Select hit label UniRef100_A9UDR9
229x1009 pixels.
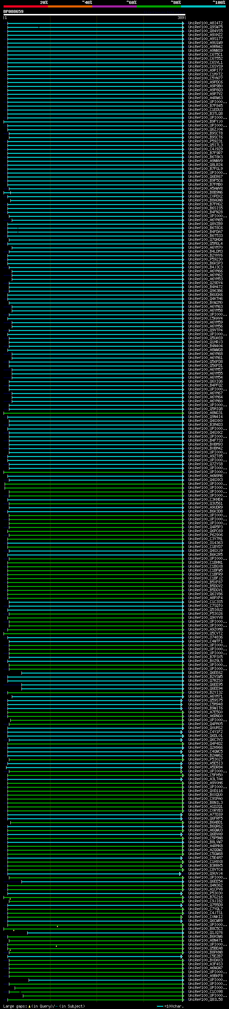click(205, 507)
